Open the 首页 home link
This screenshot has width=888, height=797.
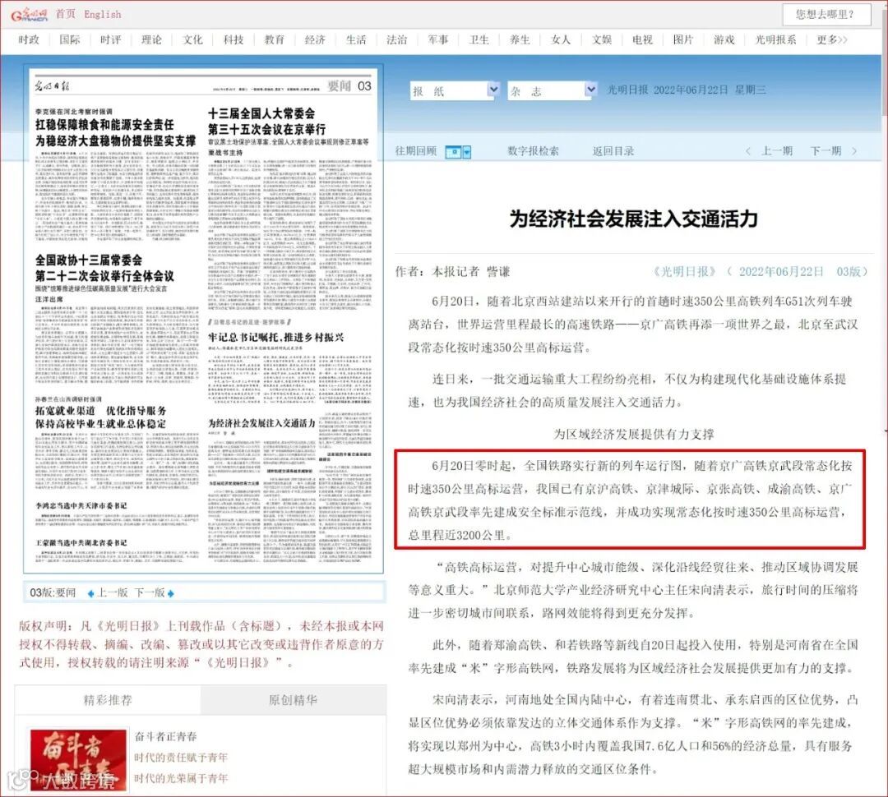tap(65, 14)
